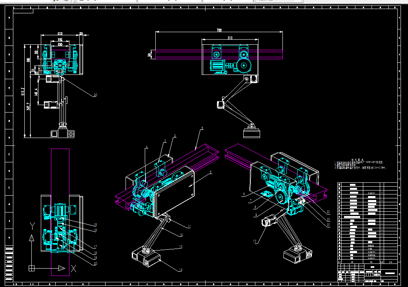Pick part balloon number 4
408x287 pixels.
coord(147,147)
